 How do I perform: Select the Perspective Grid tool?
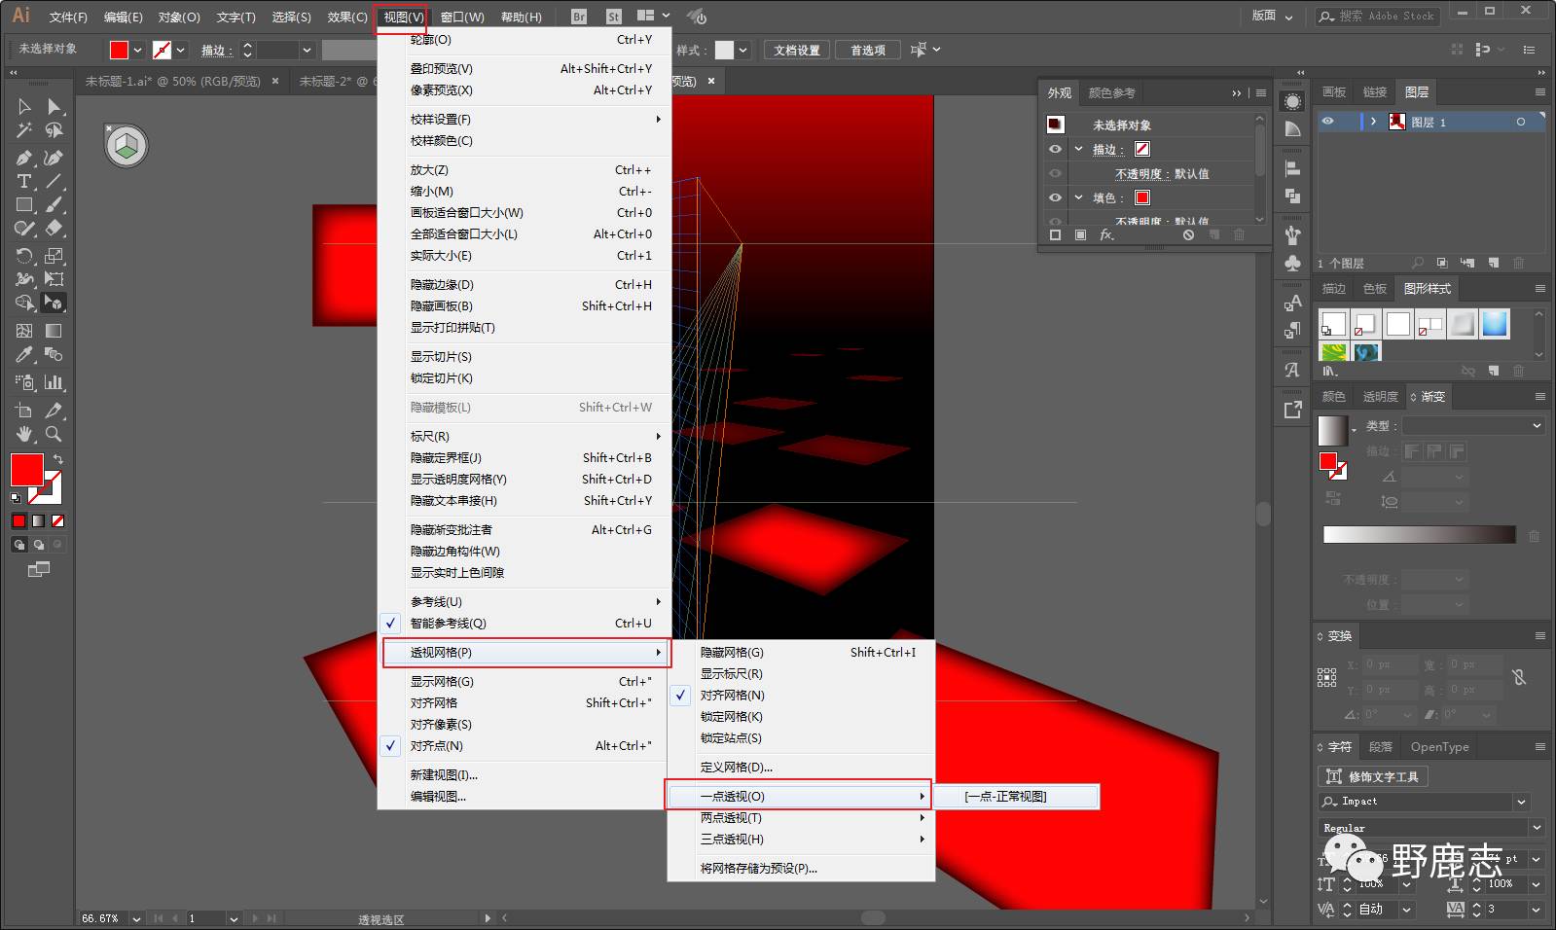tap(54, 303)
